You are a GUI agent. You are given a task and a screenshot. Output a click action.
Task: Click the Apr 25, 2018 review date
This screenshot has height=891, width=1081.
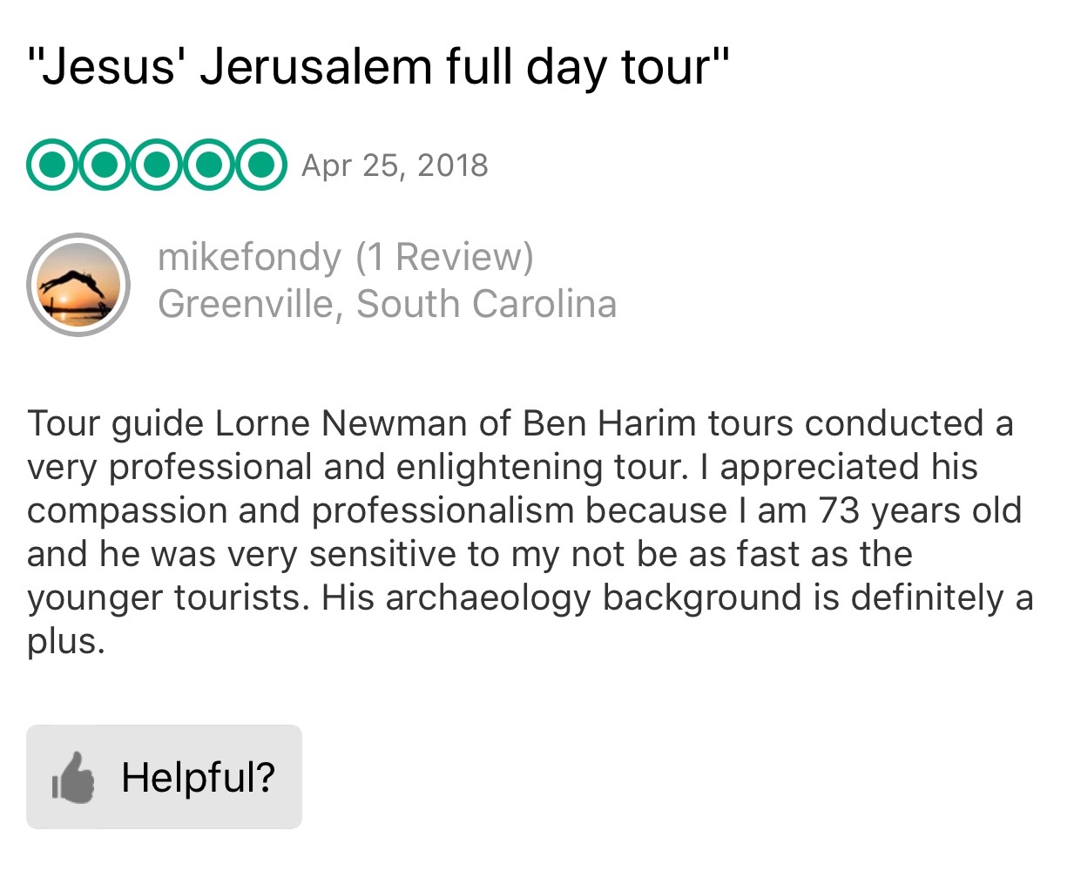click(395, 165)
